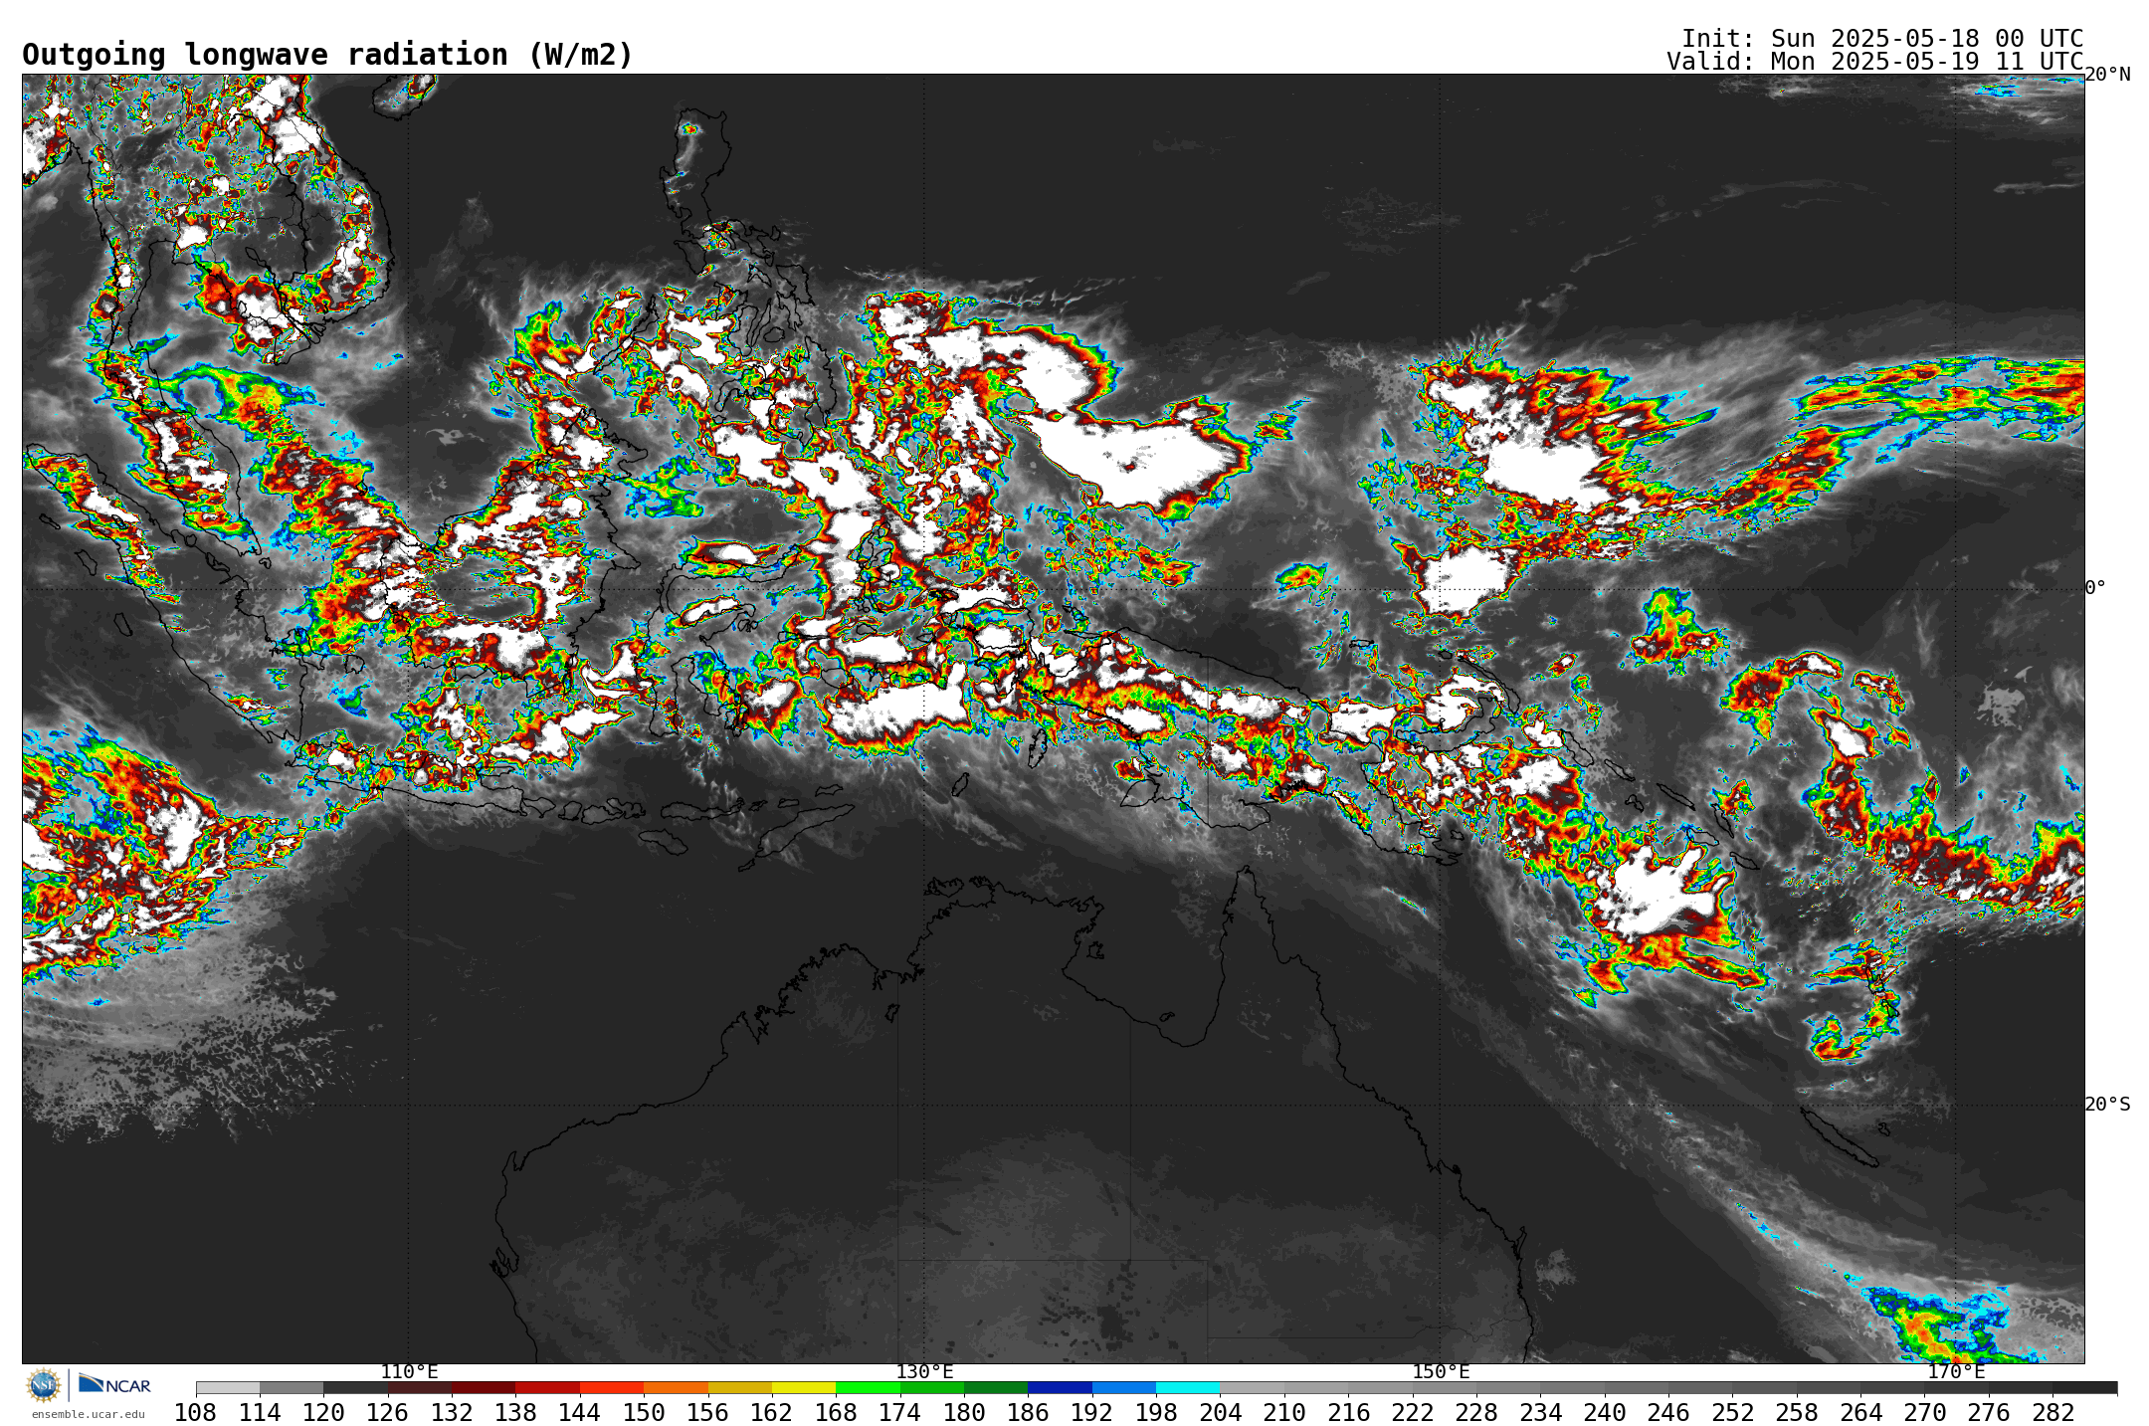Pick the medium blue 192–198 colorbar swatch
Viewport: 2149px width, 1426px height.
tap(1124, 1387)
